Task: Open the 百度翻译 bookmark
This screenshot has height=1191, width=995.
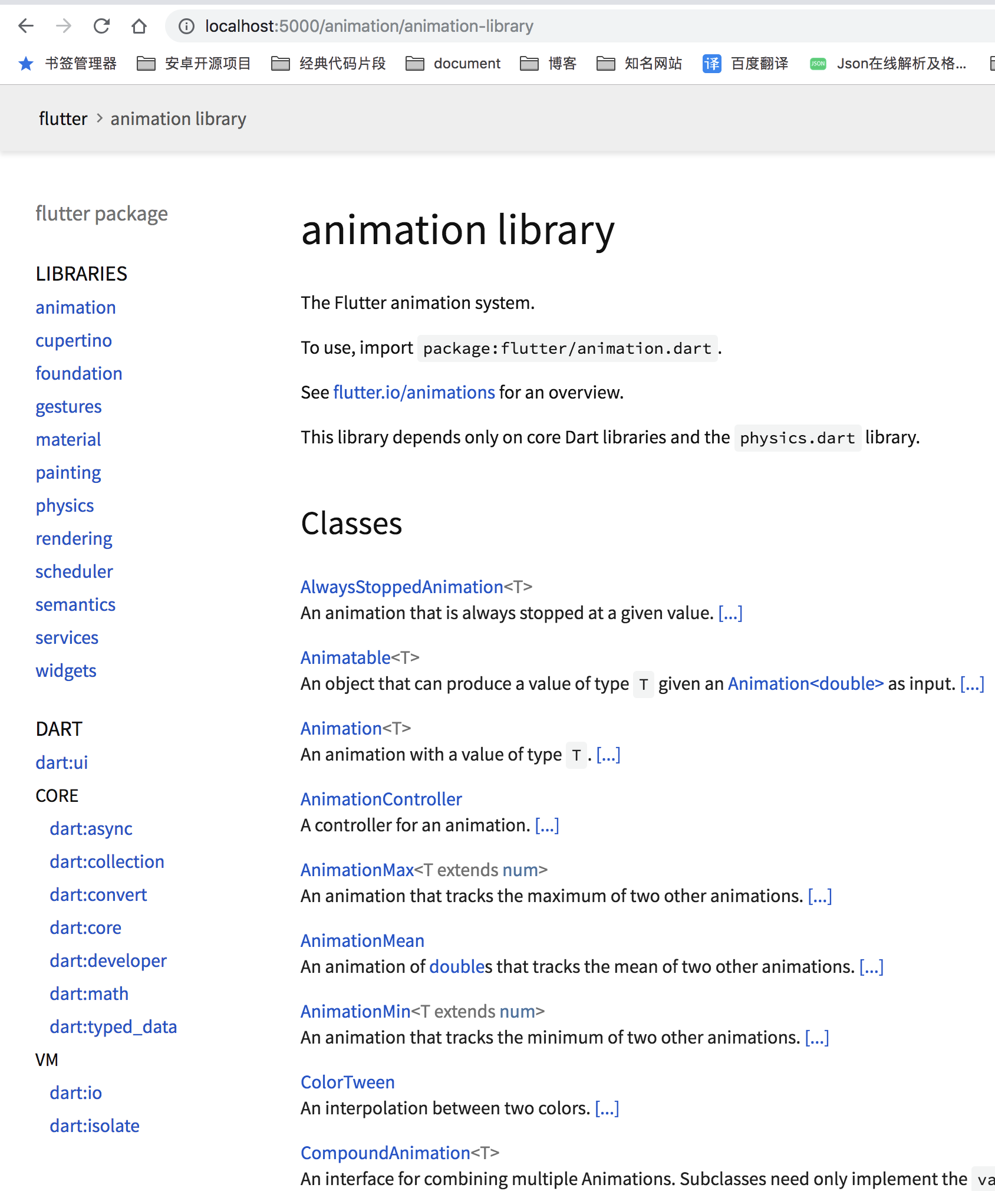Action: [x=745, y=63]
